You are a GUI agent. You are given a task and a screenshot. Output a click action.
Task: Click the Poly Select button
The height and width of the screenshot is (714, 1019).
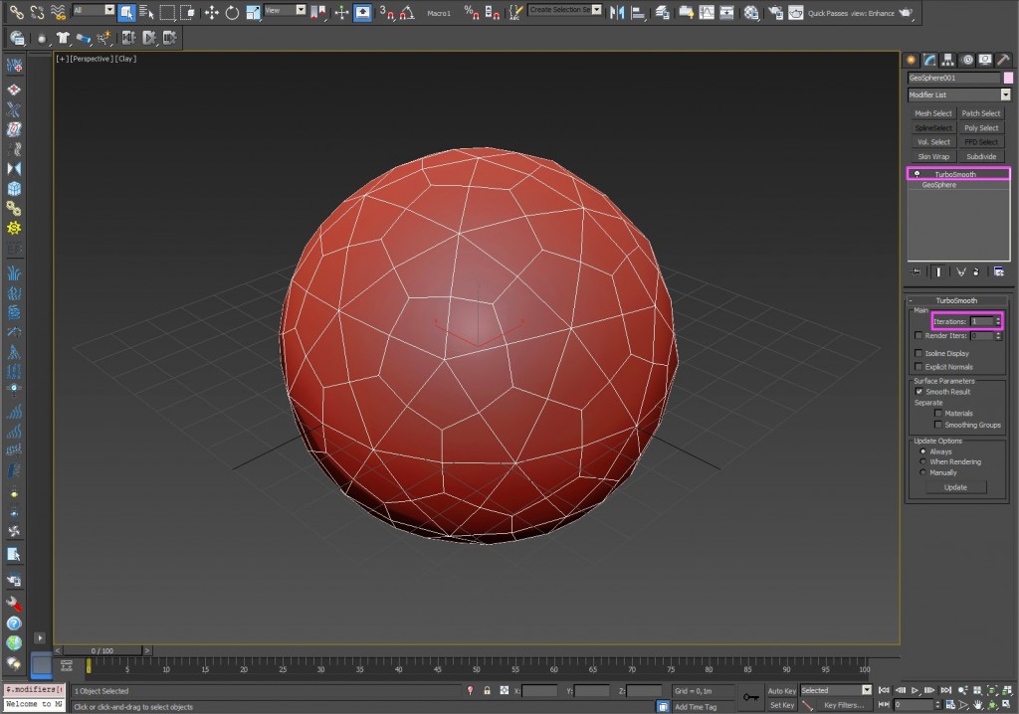[981, 127]
